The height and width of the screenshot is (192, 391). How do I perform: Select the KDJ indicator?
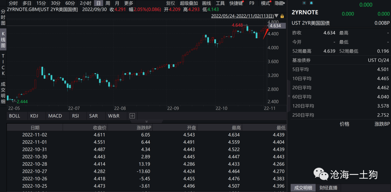(34, 116)
